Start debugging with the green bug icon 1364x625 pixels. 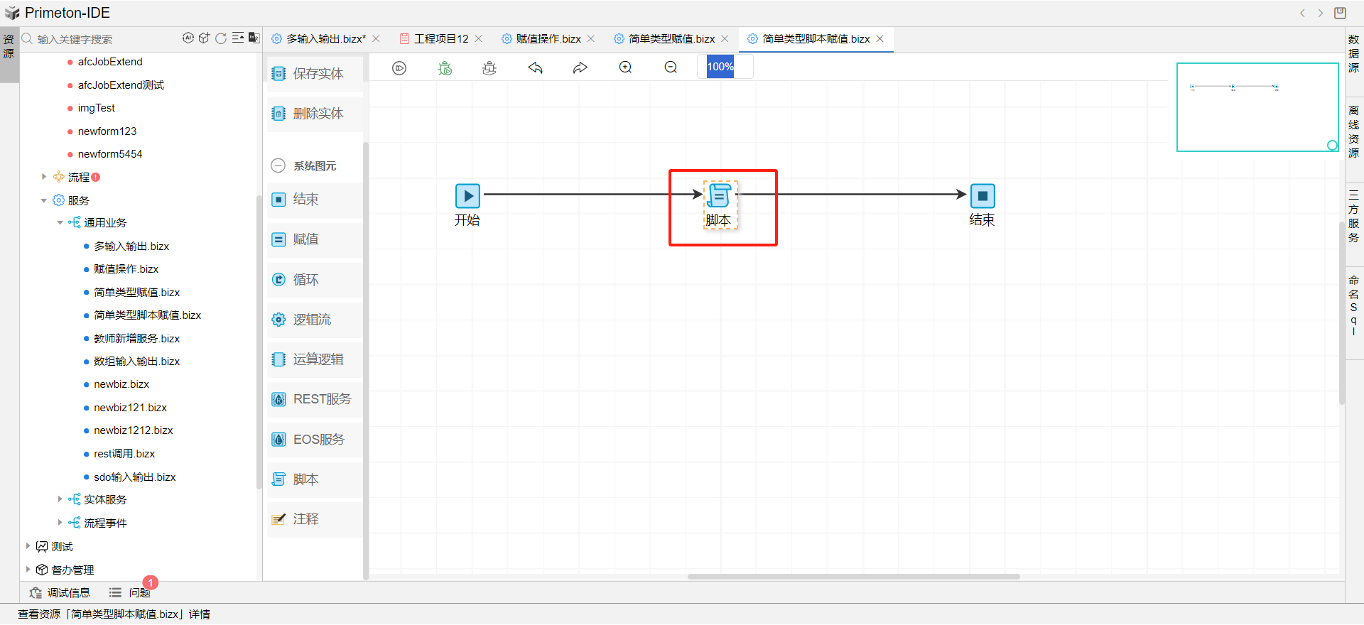(445, 68)
